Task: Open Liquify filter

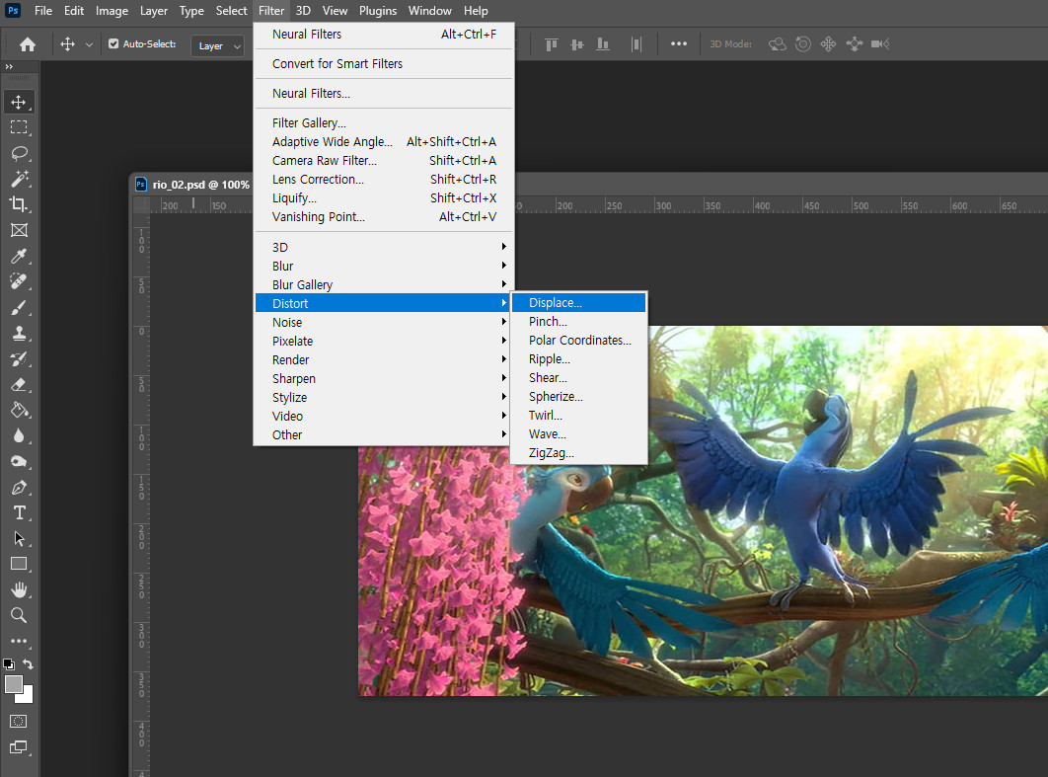Action: pyautogui.click(x=384, y=197)
